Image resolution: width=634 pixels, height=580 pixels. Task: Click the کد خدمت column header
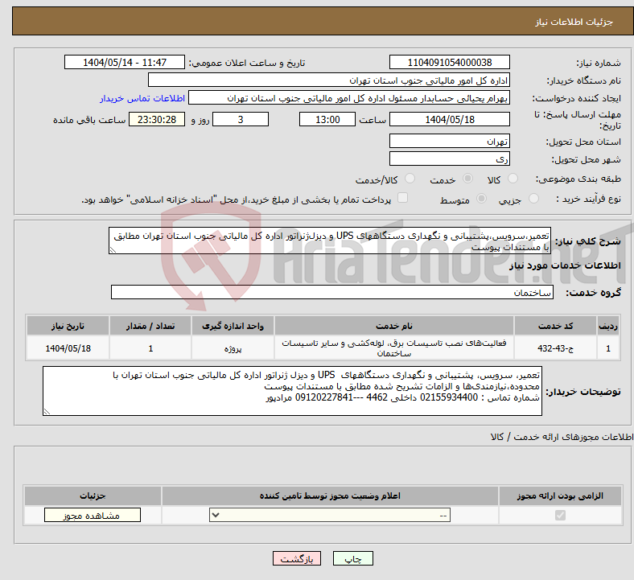(x=556, y=326)
